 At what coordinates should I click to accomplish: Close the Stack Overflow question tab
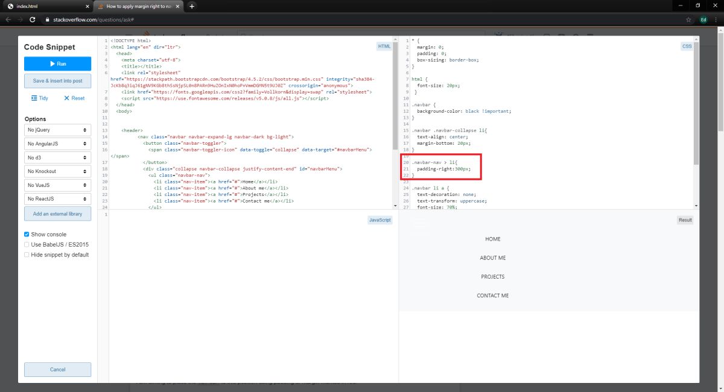179,7
